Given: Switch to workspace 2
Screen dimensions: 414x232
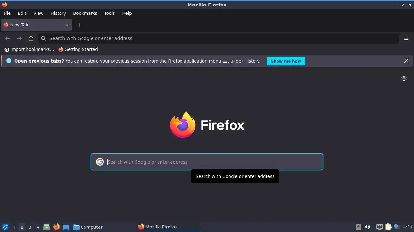Looking at the screenshot, I should (22, 227).
